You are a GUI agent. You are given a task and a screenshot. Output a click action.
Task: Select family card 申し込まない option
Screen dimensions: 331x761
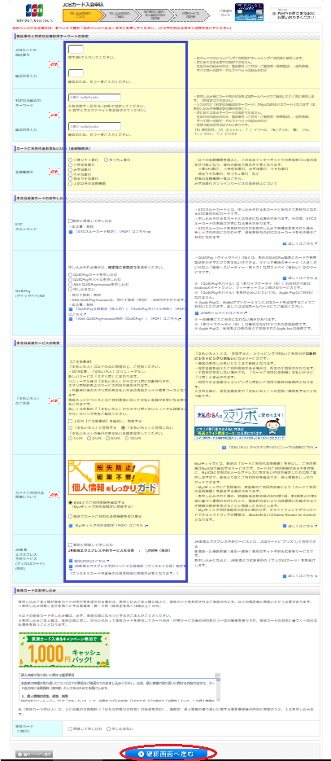pos(109,728)
